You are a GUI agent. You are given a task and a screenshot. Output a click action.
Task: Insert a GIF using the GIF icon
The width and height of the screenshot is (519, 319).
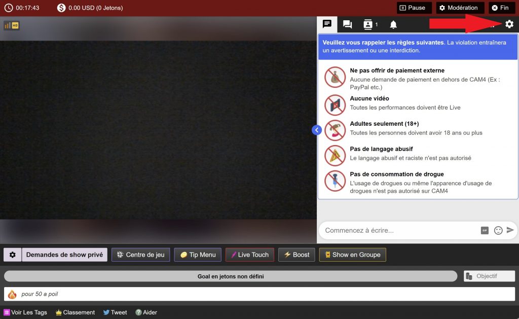click(x=485, y=230)
